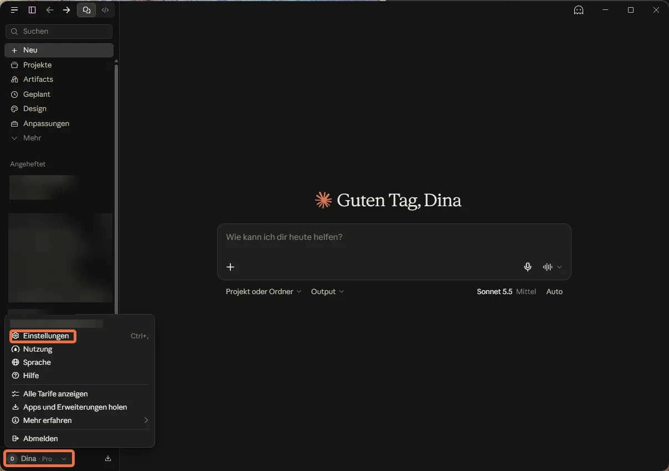Open the voice mode dropdown chevron
669x471 pixels.
(559, 267)
